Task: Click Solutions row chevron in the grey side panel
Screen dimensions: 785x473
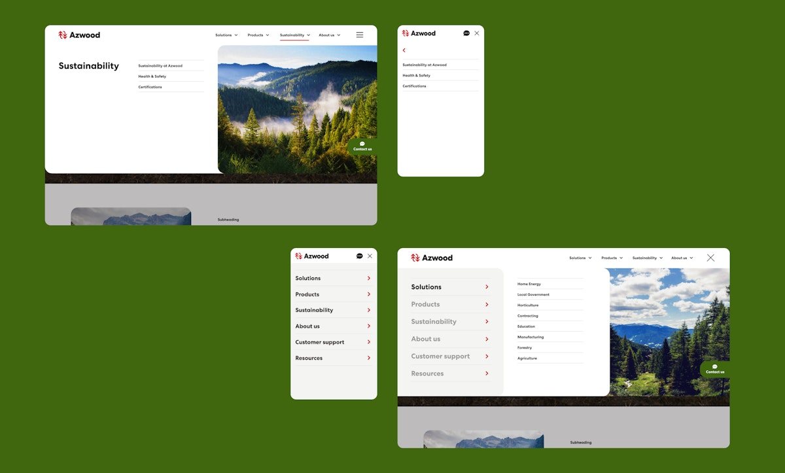Action: point(487,287)
